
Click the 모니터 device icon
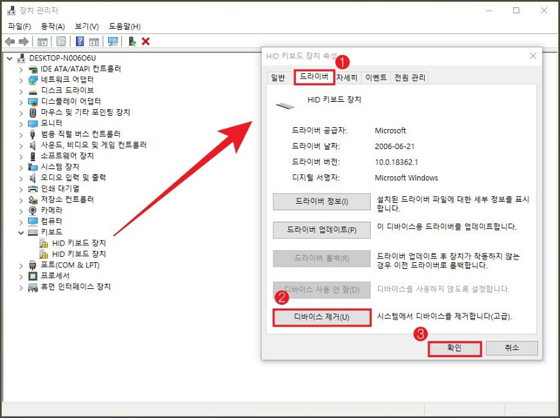point(33,124)
